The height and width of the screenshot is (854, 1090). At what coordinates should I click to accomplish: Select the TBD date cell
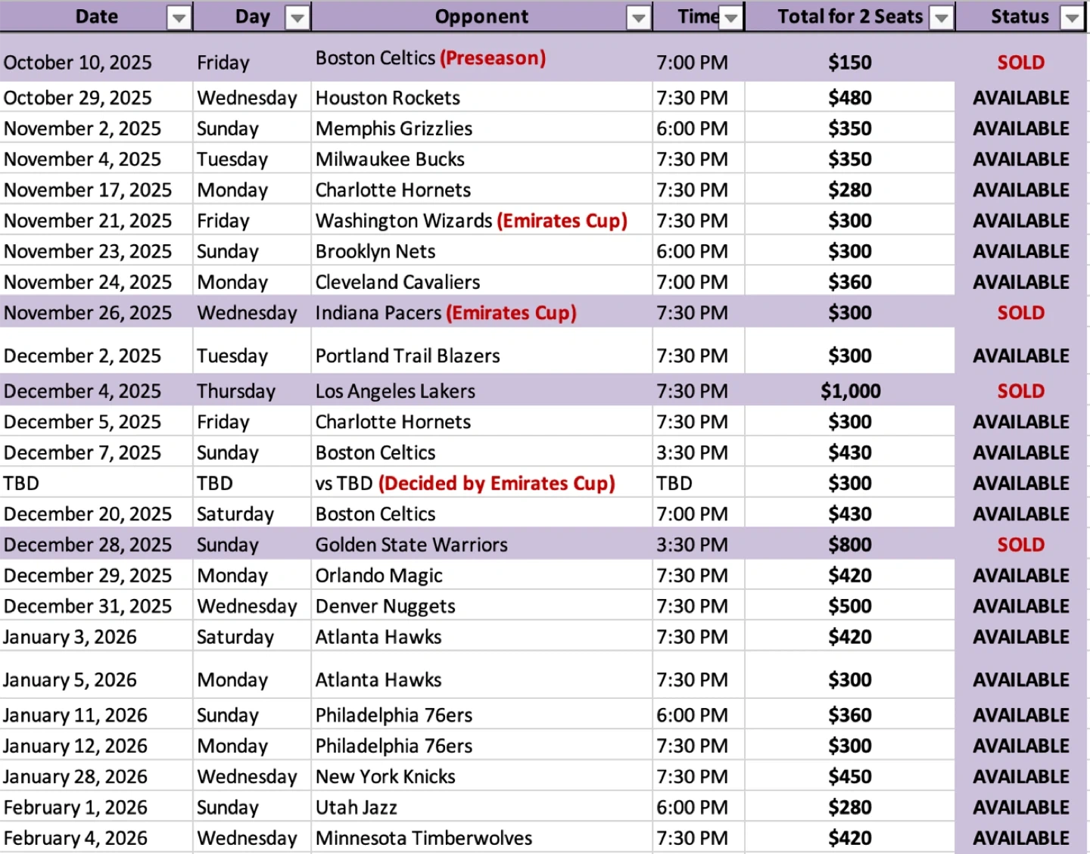[x=21, y=483]
